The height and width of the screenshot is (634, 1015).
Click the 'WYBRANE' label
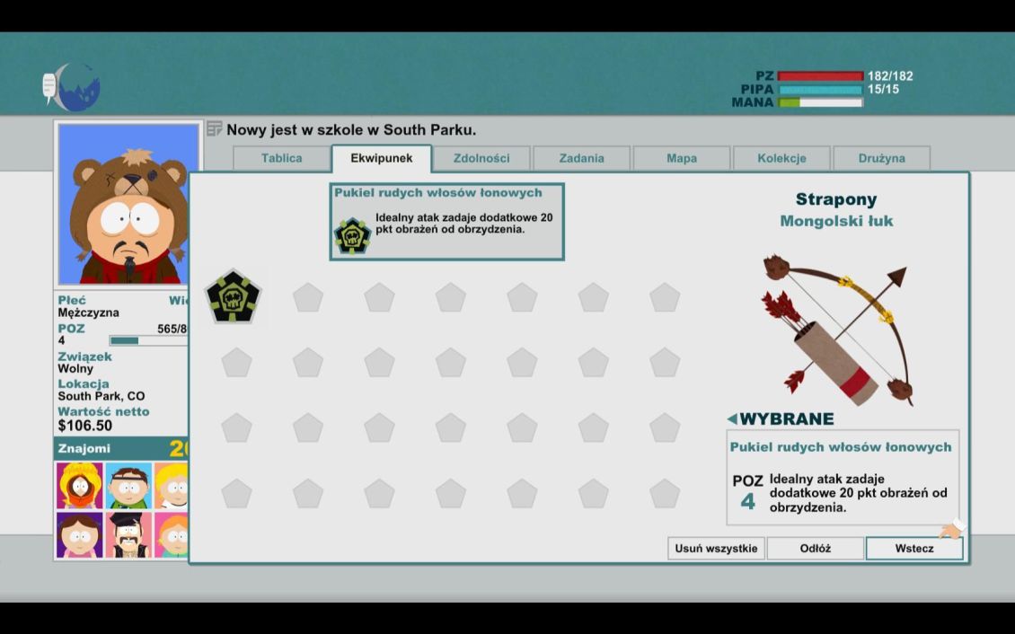(787, 418)
